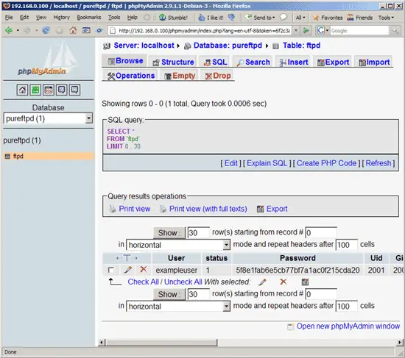Click Print view (with full texts) link
This screenshot has height=358, width=405.
(208, 209)
